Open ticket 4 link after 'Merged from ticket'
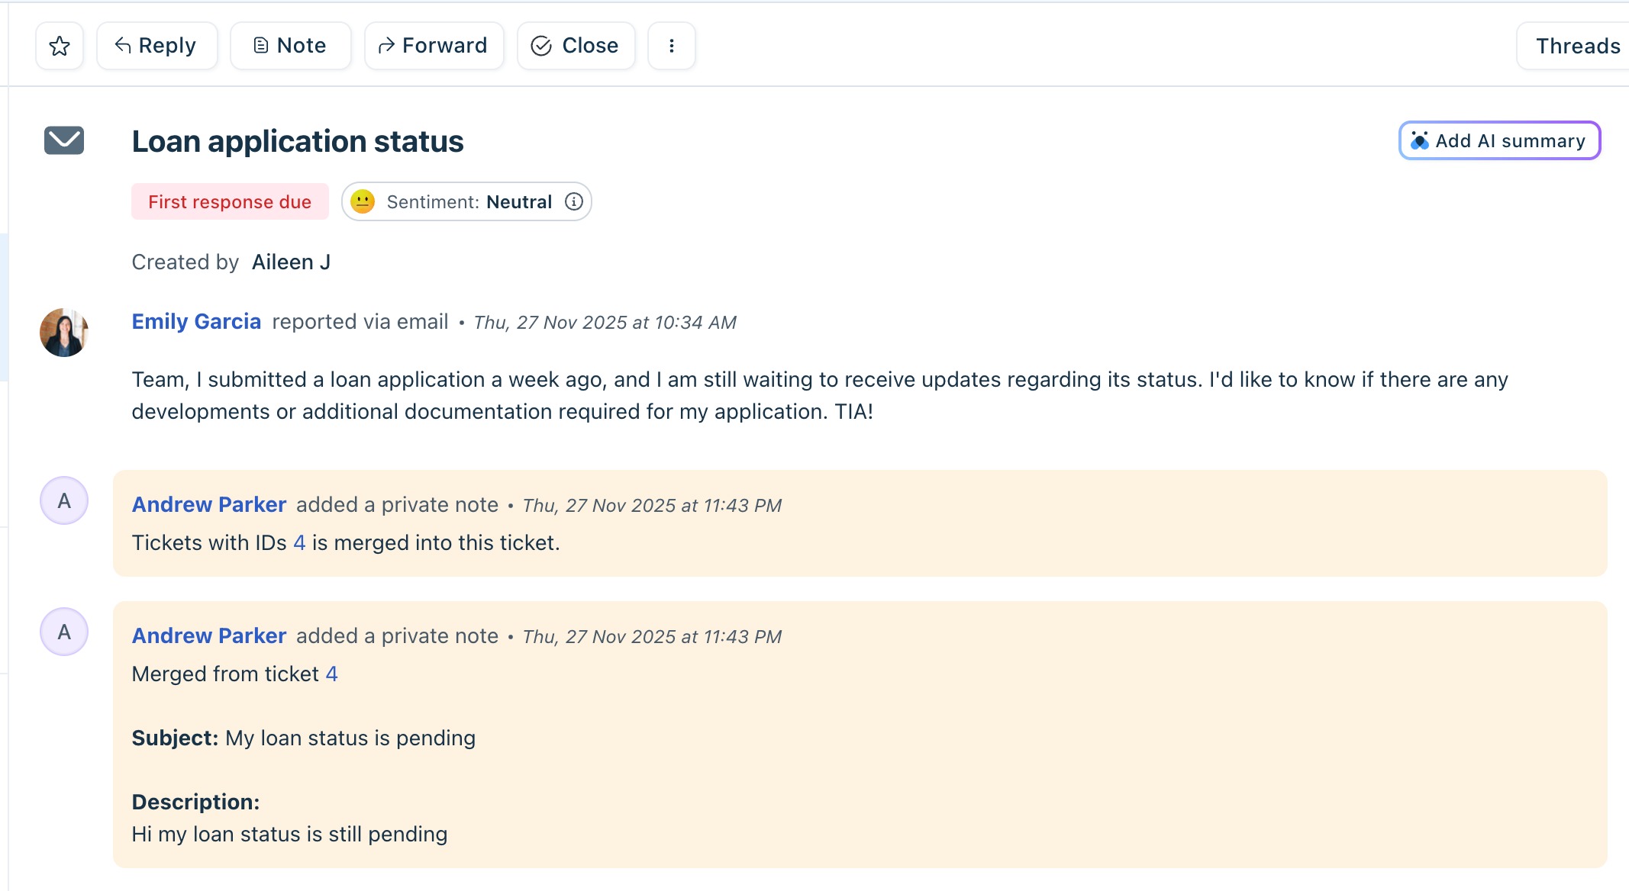This screenshot has height=891, width=1629. [331, 674]
